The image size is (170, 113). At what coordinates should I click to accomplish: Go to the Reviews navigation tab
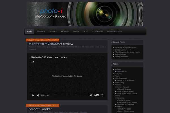point(53,31)
